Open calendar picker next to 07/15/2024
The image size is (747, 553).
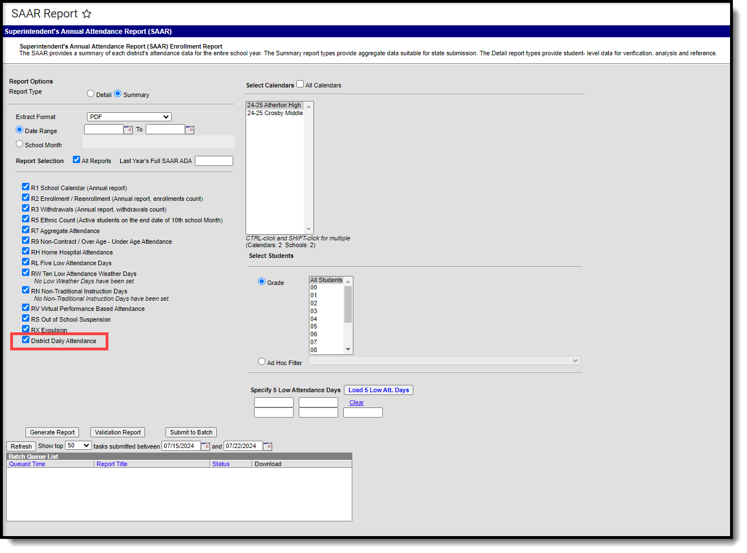click(206, 446)
